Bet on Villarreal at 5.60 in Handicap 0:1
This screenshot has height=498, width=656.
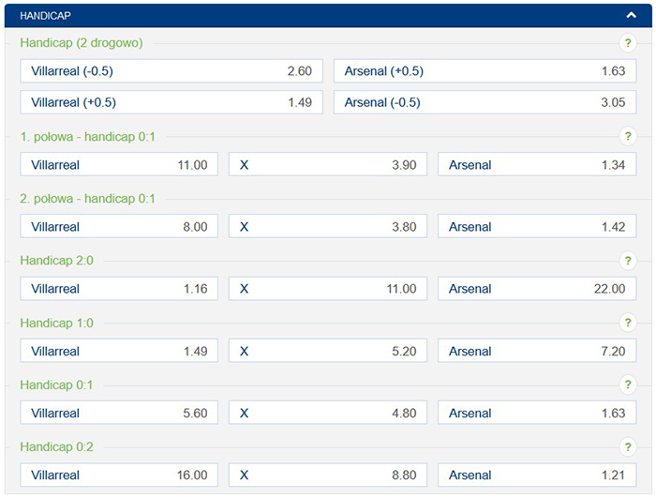click(x=119, y=414)
